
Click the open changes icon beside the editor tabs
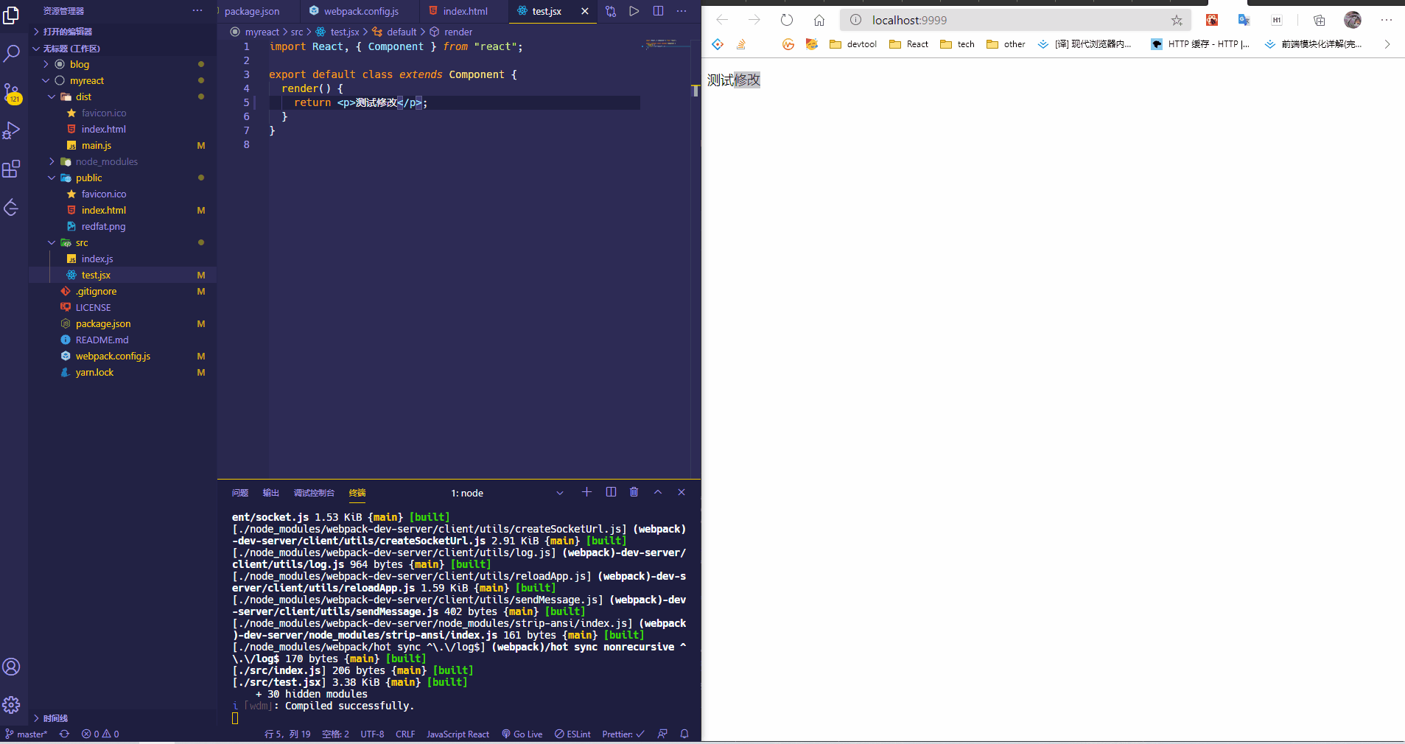coord(611,11)
